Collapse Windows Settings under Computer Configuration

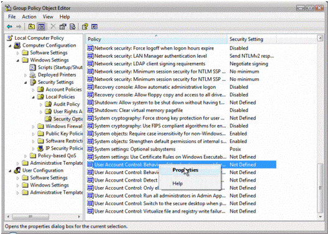[18, 60]
